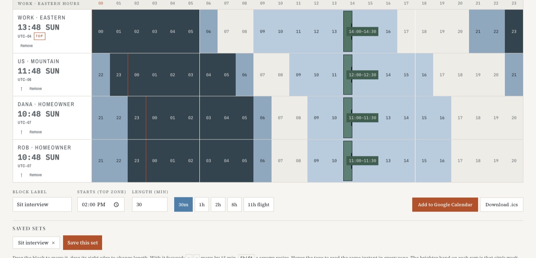
Task: Open the clock picker in start time field
Action: [x=116, y=204]
